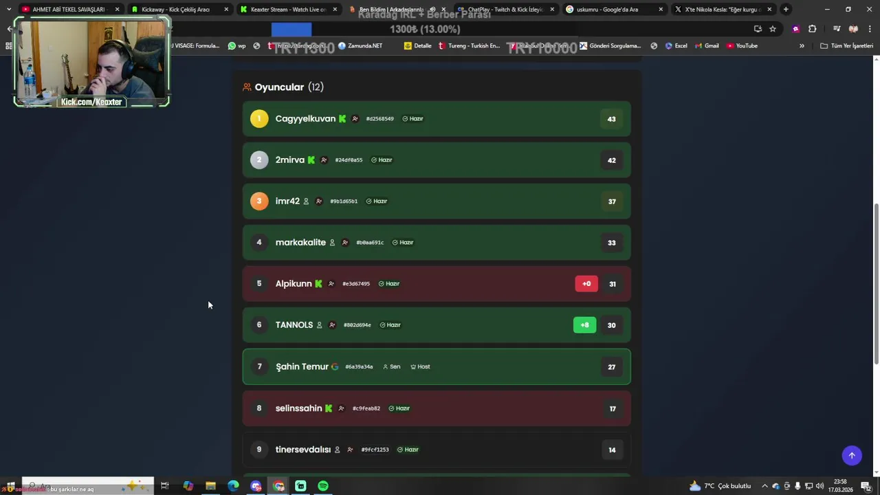Click the Hazır status badge for 2mirva
The image size is (880, 495).
(x=382, y=160)
